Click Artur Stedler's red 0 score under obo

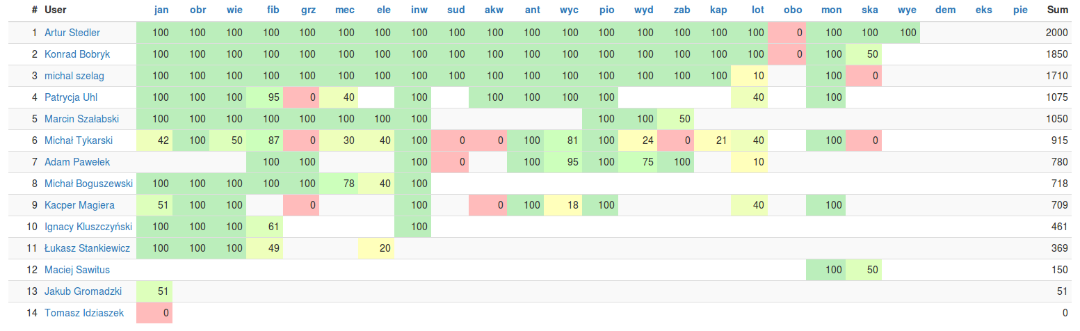pyautogui.click(x=787, y=33)
